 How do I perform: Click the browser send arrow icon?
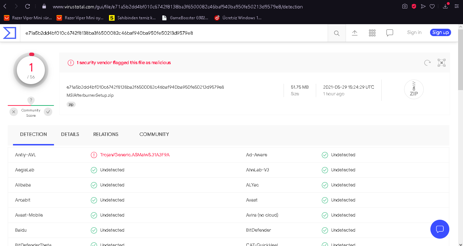423,6
